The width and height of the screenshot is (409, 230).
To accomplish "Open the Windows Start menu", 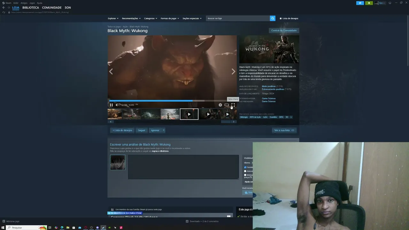I will click(3, 227).
